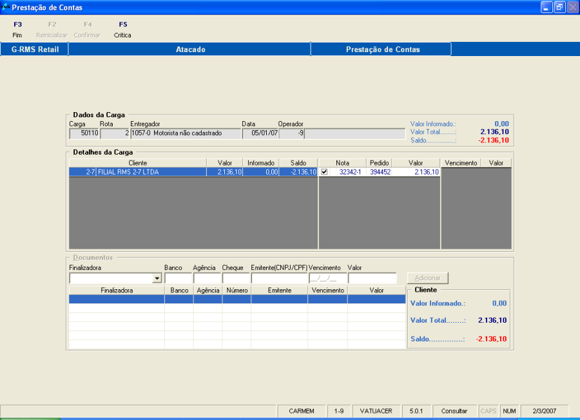This screenshot has width=580, height=420.
Task: Click the Operador field showing -9
Action: point(291,133)
